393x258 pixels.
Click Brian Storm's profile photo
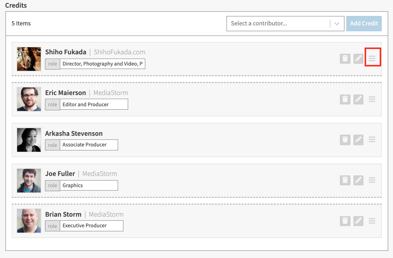pyautogui.click(x=29, y=221)
